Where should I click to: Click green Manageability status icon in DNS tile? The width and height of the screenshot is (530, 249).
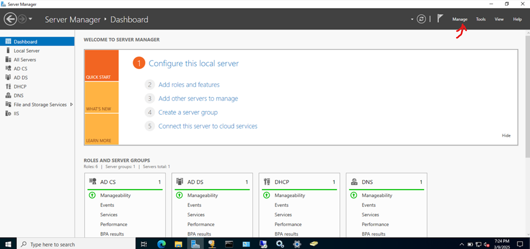353,195
